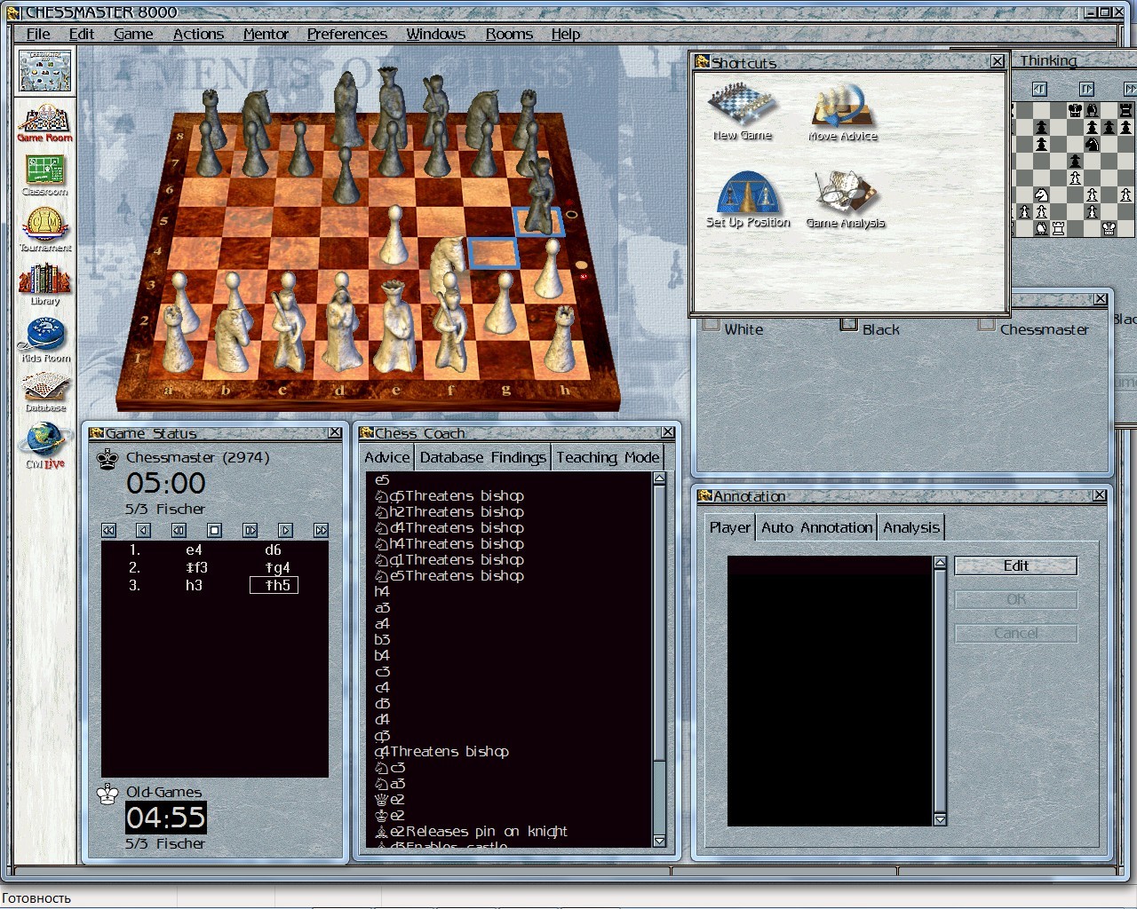
Task: Open the Windows menu
Action: point(435,34)
